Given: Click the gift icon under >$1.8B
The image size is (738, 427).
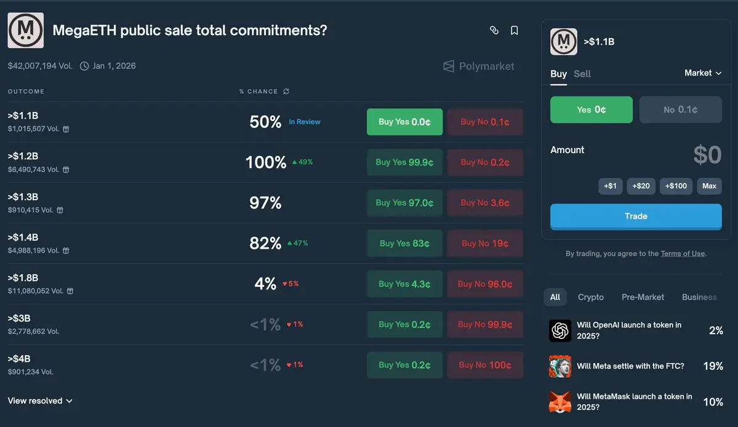Looking at the screenshot, I should (x=70, y=291).
